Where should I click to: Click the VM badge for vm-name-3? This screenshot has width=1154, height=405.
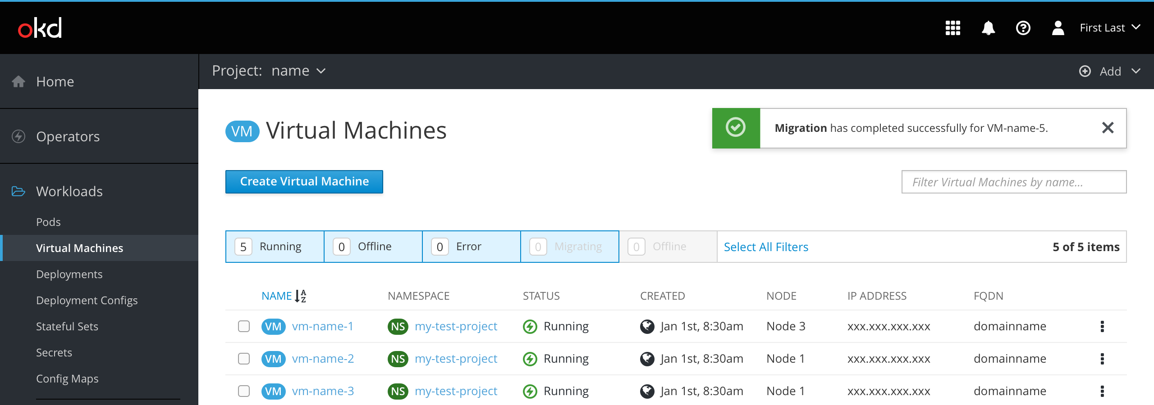pos(273,391)
